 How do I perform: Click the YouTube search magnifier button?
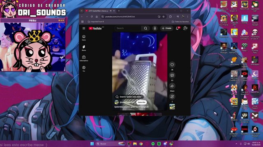tap(145, 28)
